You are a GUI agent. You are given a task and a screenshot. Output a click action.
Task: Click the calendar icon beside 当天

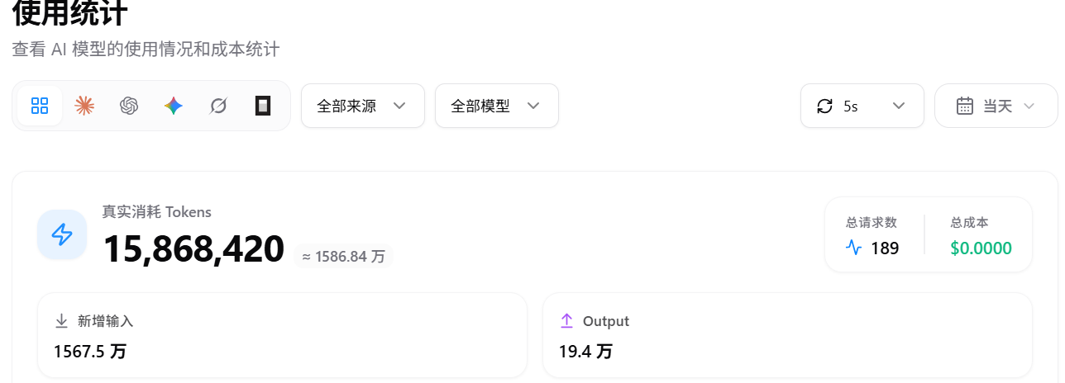coord(964,106)
